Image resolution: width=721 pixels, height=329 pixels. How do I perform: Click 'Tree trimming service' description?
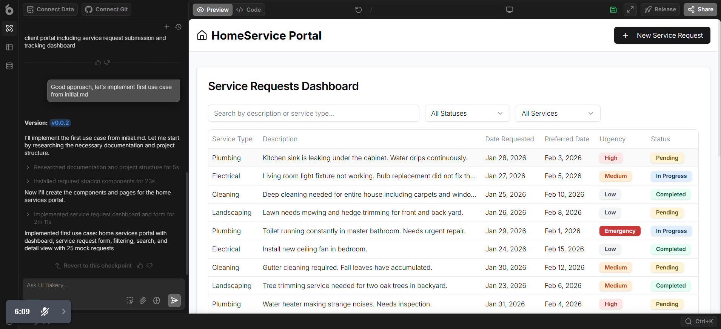(x=355, y=286)
